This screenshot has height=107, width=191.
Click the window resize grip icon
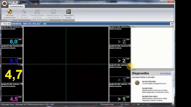tap(173, 104)
